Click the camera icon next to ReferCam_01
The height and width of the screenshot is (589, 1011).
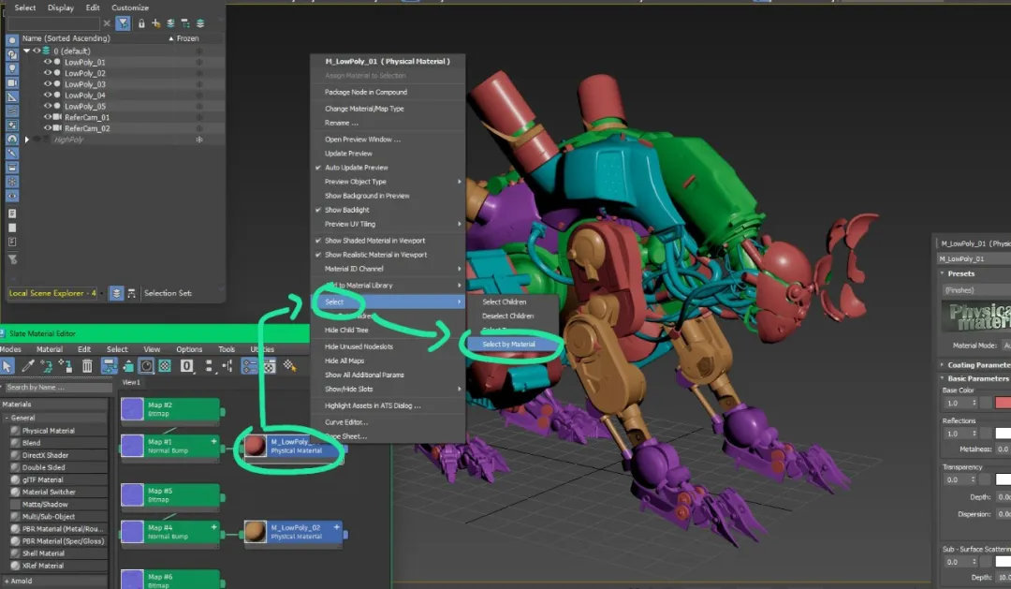57,118
